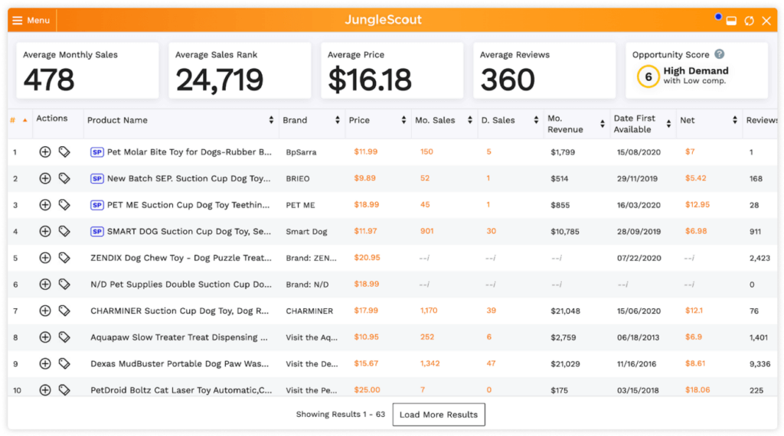The height and width of the screenshot is (436, 784).
Task: Click the refresh icon in the title bar
Action: tap(749, 21)
